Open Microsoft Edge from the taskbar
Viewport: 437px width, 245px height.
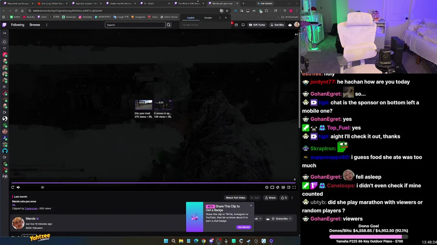[x=196, y=241]
